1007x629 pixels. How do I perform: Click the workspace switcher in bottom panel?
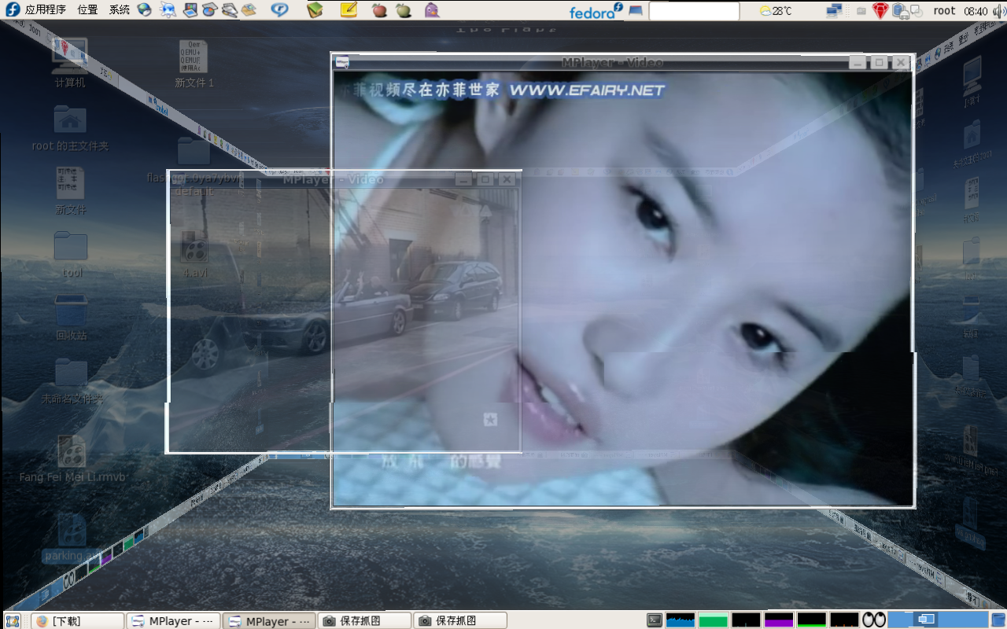[938, 620]
